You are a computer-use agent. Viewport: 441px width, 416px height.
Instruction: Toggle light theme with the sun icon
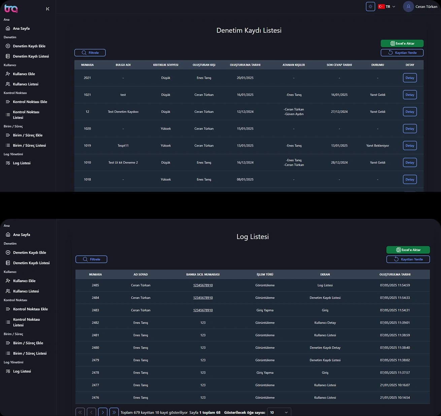click(x=370, y=6)
